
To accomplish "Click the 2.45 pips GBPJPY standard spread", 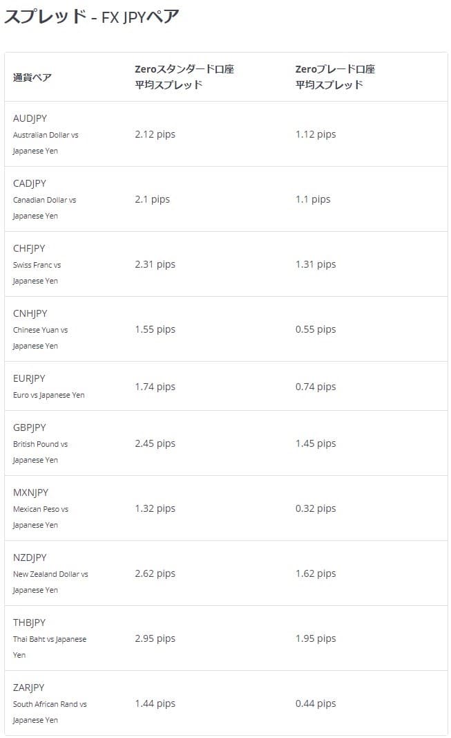I will pyautogui.click(x=155, y=443).
